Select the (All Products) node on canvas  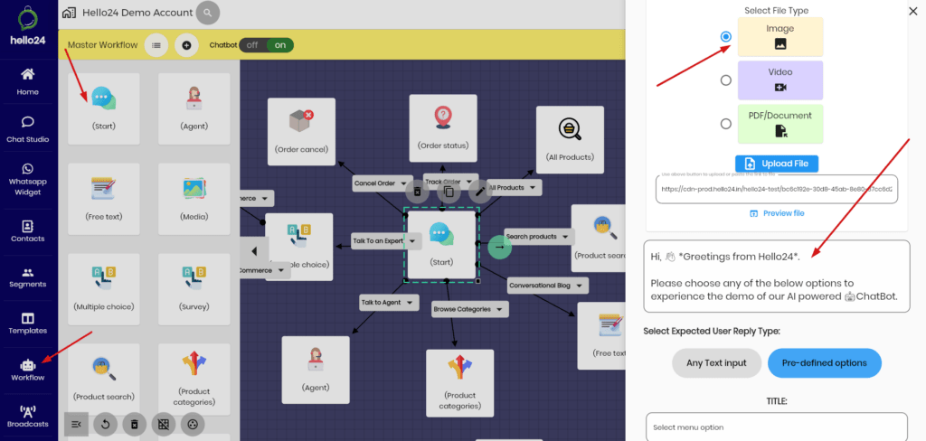(x=570, y=140)
